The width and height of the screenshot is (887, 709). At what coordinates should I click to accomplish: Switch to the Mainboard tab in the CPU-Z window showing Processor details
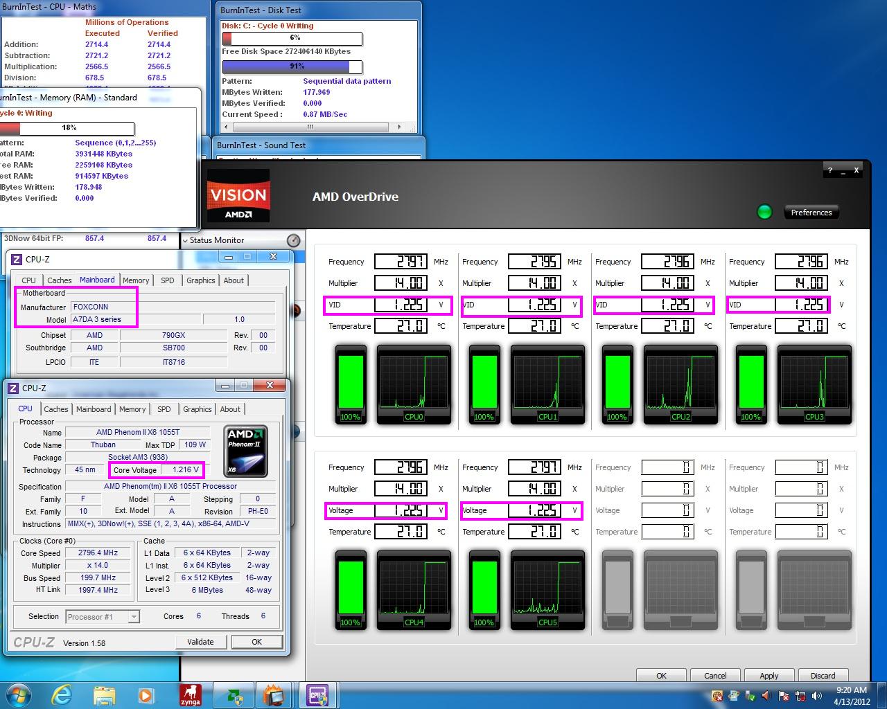[x=94, y=409]
